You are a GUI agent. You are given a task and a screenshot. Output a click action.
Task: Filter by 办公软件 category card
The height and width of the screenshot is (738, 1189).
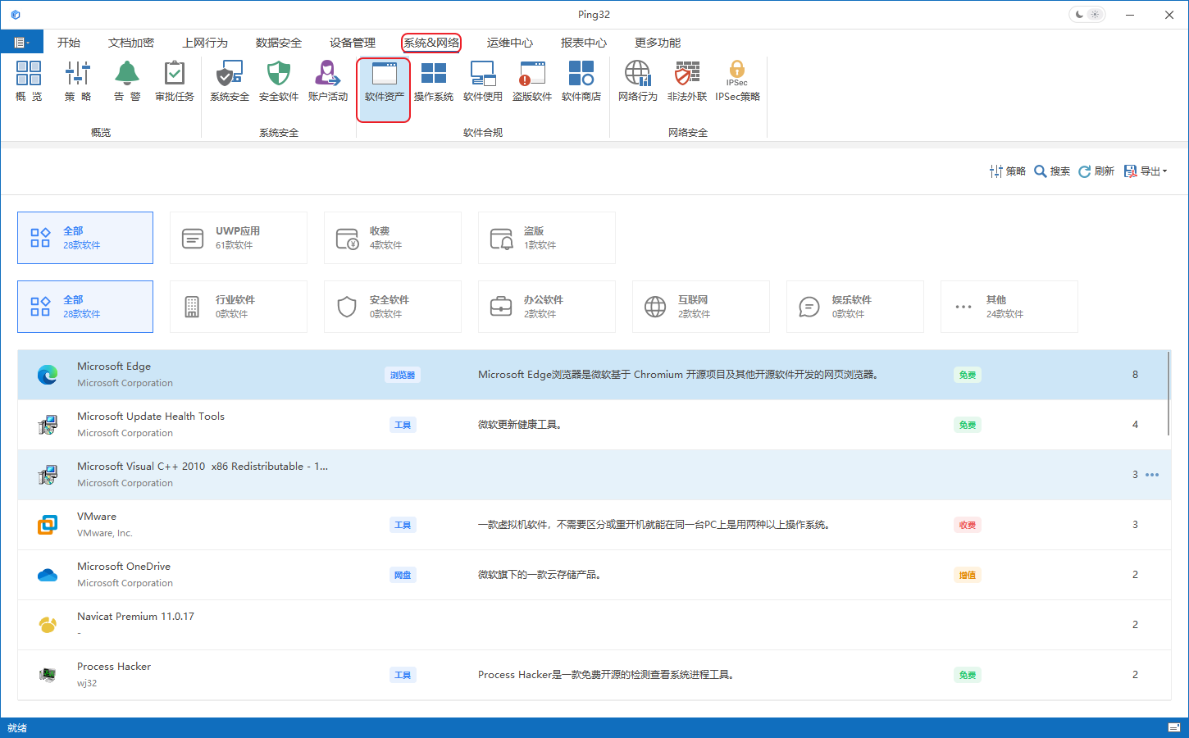tap(547, 307)
